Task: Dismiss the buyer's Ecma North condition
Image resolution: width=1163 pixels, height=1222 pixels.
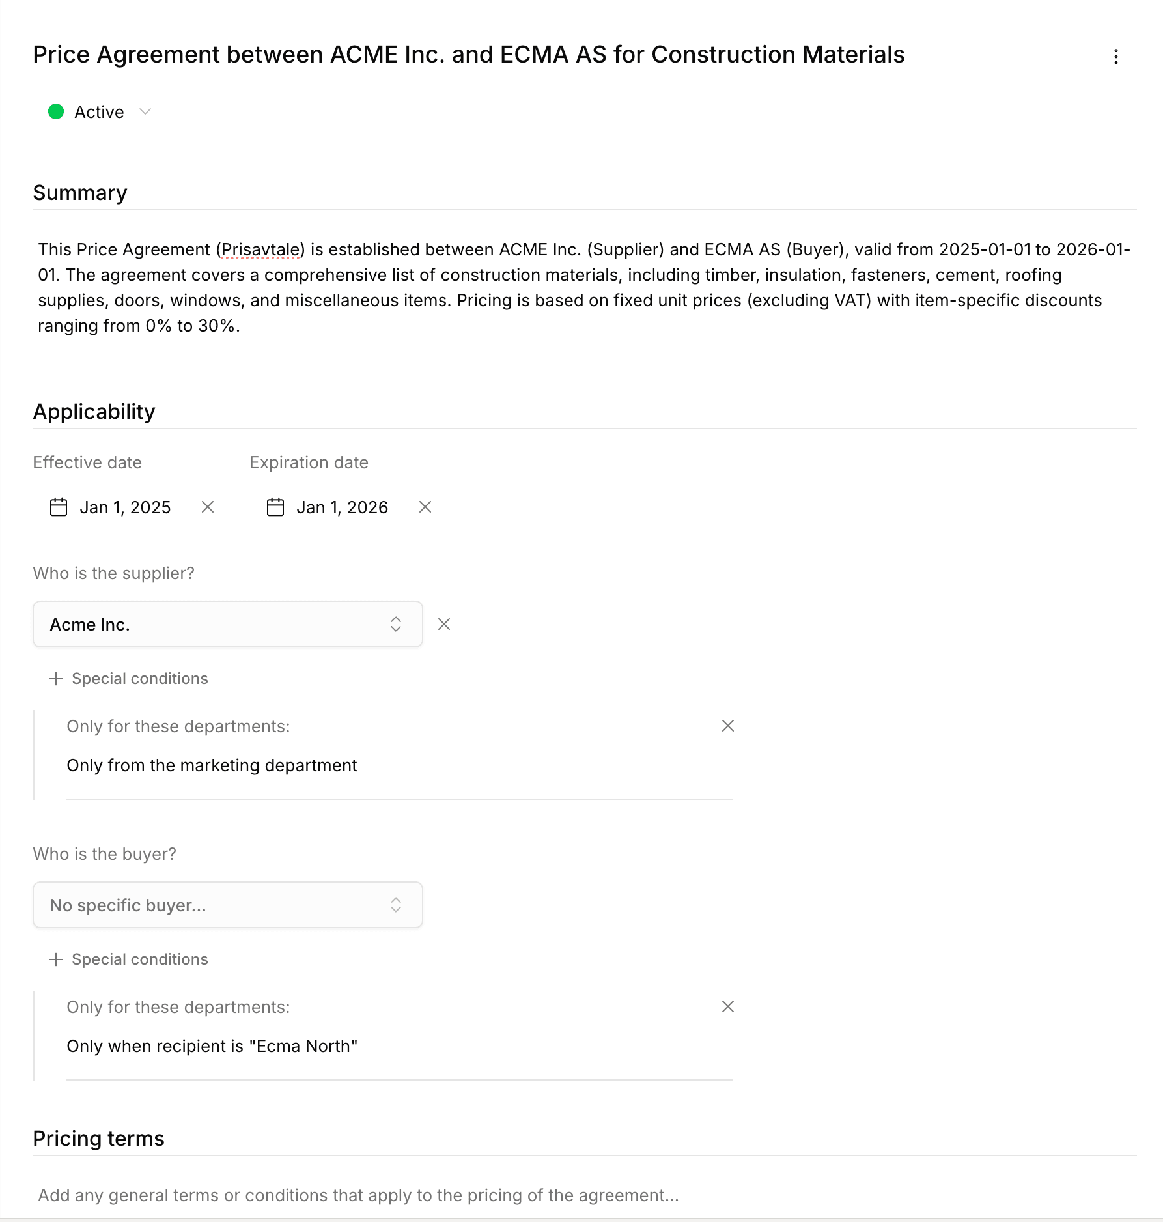Action: pyautogui.click(x=727, y=1006)
